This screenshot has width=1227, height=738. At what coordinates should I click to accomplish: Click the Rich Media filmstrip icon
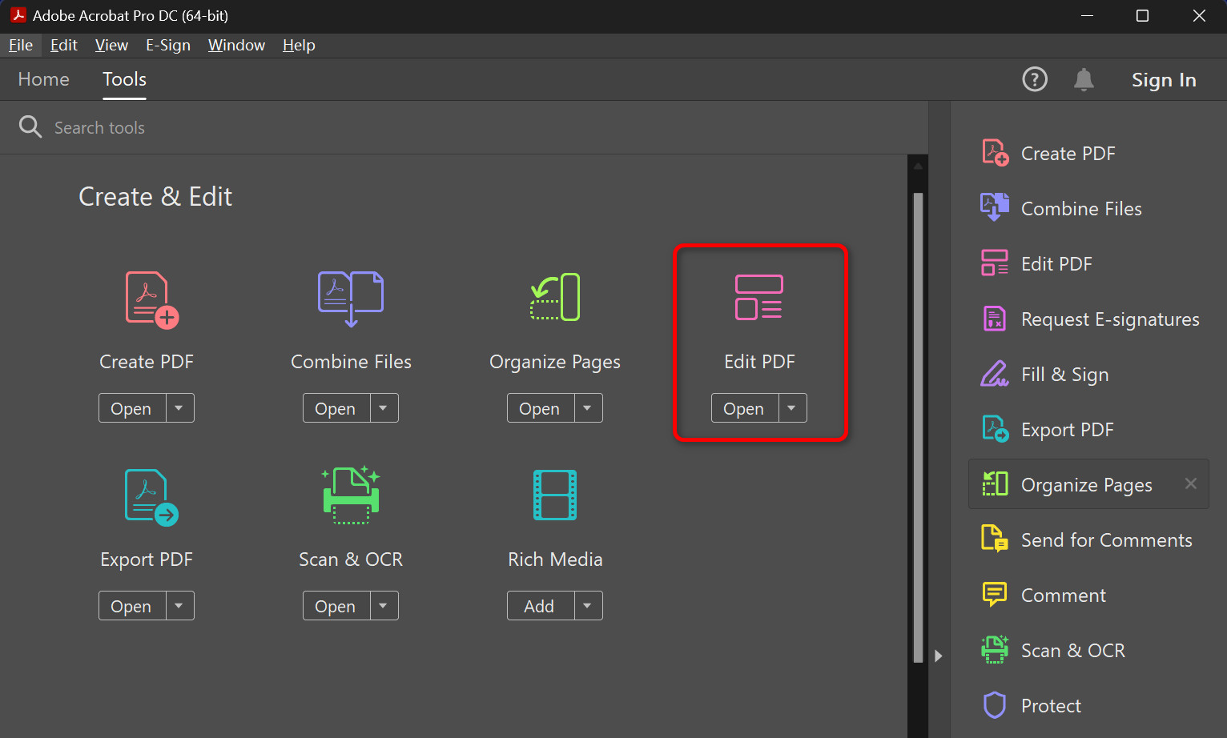click(x=555, y=495)
